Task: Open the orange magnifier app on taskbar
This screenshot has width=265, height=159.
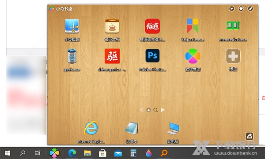Action: point(164,153)
